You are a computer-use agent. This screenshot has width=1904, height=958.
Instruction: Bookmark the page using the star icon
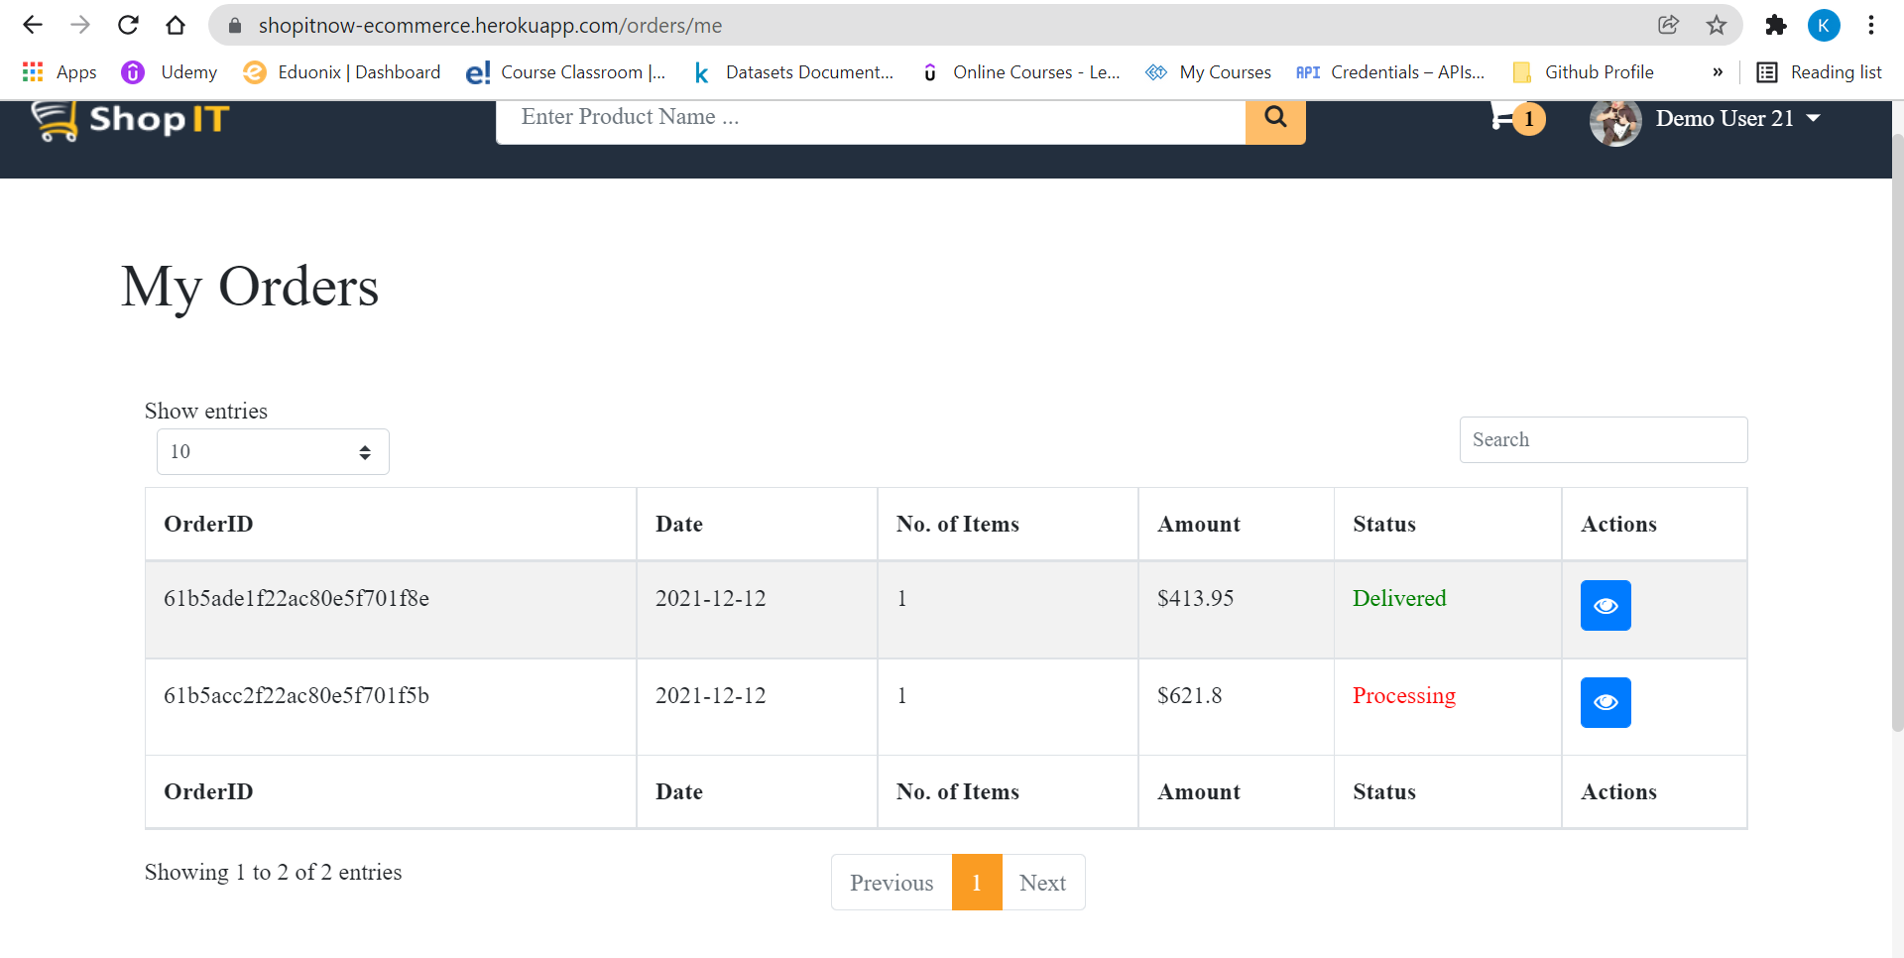(x=1717, y=25)
